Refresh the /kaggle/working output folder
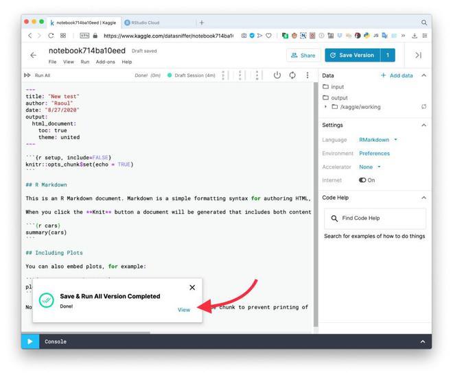 tap(423, 107)
